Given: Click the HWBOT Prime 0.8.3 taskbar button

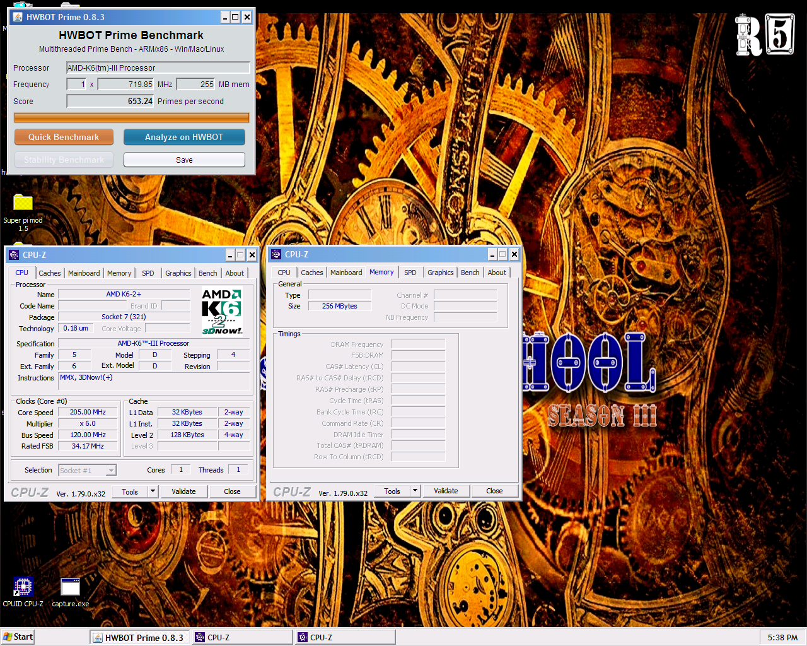Looking at the screenshot, I should [139, 637].
